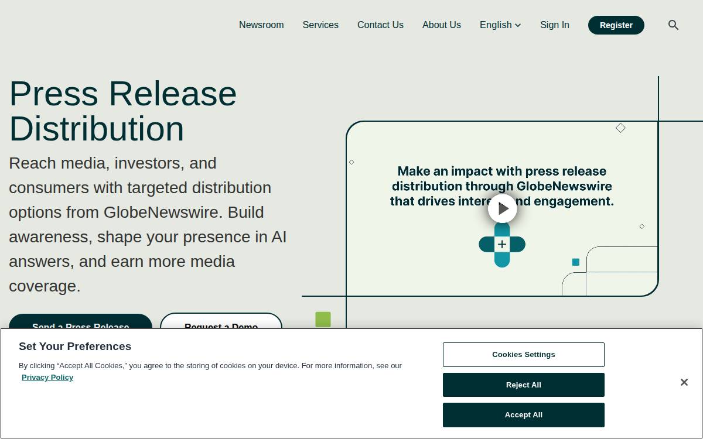Open Cookies Settings

524,355
